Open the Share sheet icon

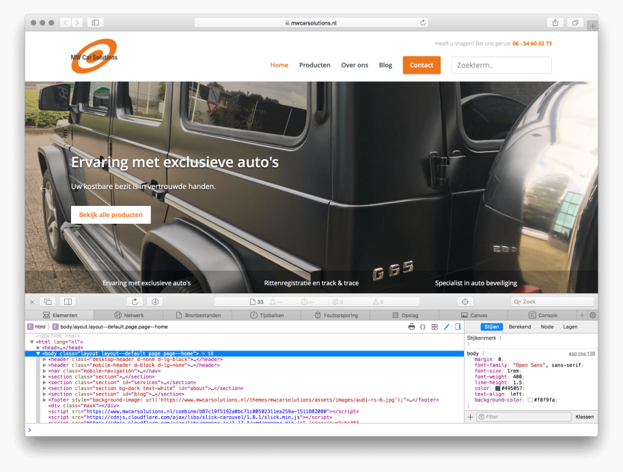[x=555, y=23]
